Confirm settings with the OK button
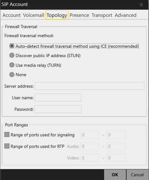The image size is (149, 180). [115, 175]
